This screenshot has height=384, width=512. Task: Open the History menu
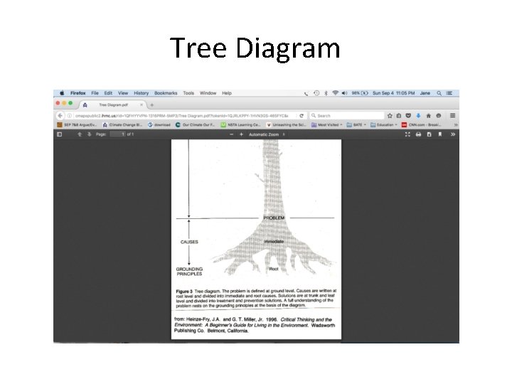click(x=141, y=93)
